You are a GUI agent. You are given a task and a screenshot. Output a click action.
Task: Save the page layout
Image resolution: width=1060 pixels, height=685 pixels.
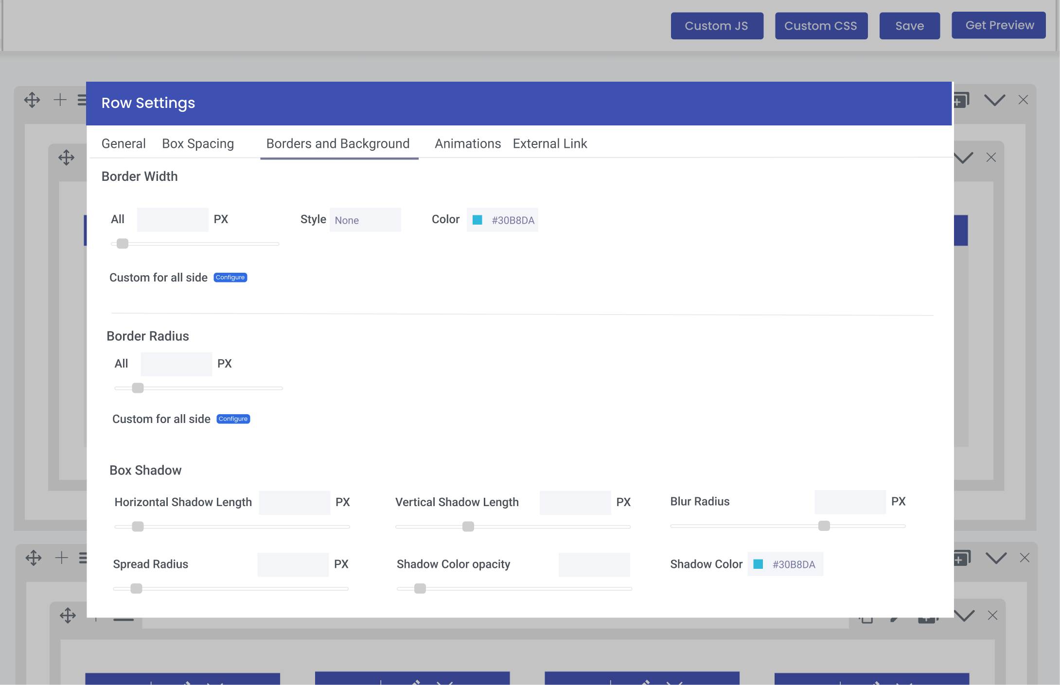[909, 26]
